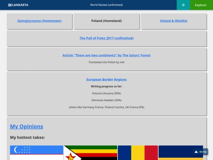Click the Germany-France, Poland-Czechia, UK-France line
The image size is (213, 160).
106,107
